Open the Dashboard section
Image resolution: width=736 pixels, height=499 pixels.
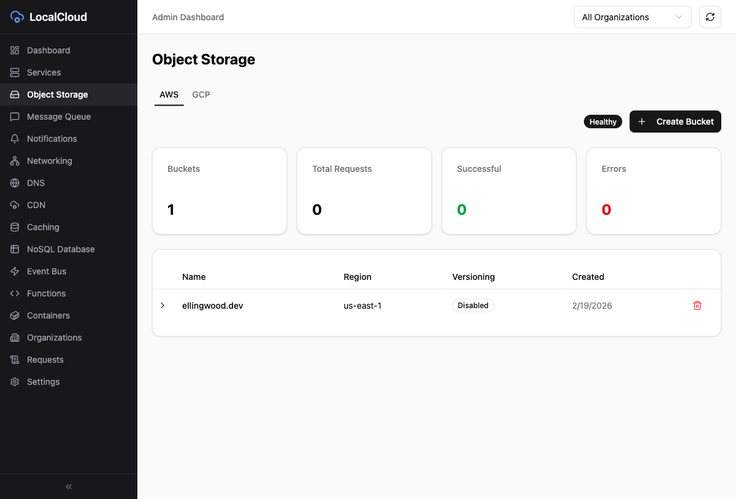48,50
